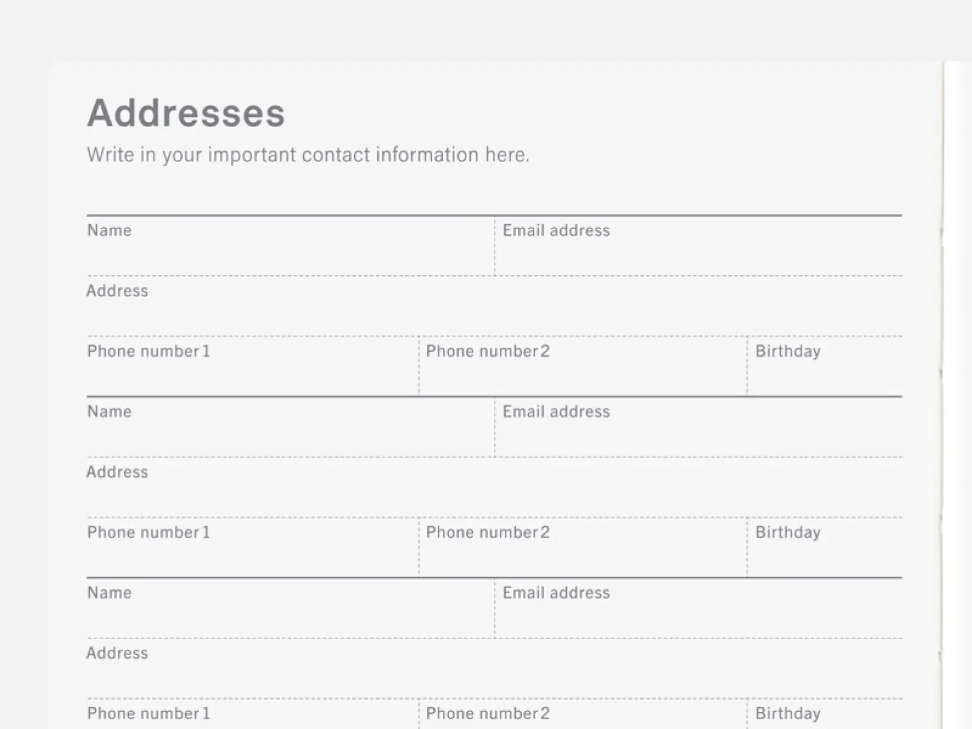Click the first entry's Phone number 2 field
Image resolution: width=972 pixels, height=729 pixels.
point(583,366)
